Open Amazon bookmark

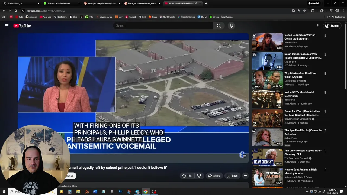click(x=31, y=17)
